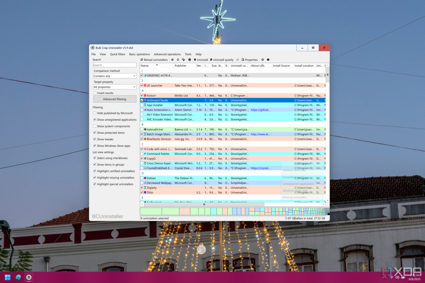Click the CopyQ app icon
Viewport: 425px width, 283px height.
click(145, 159)
